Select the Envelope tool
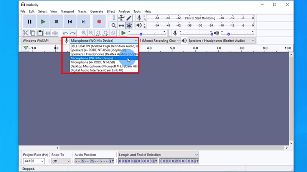Viewport: 307px width, 172px height. pos(121,18)
